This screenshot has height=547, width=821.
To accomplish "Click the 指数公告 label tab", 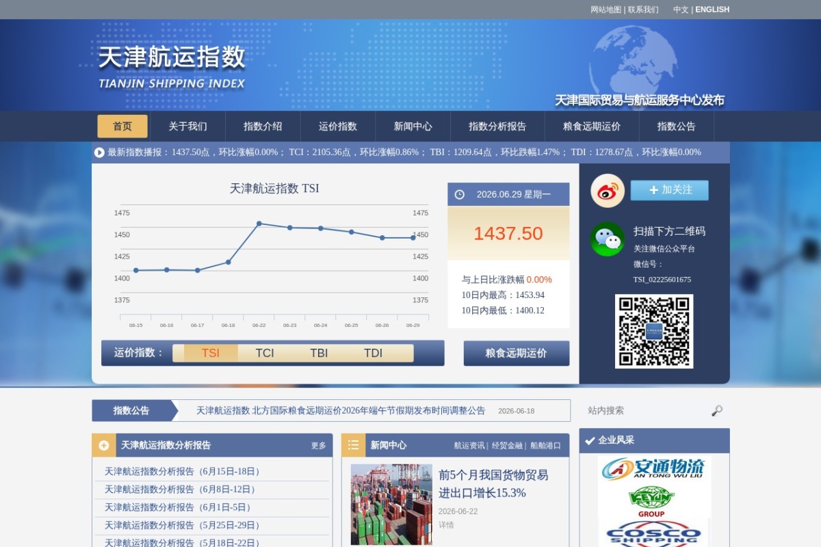I will [131, 411].
